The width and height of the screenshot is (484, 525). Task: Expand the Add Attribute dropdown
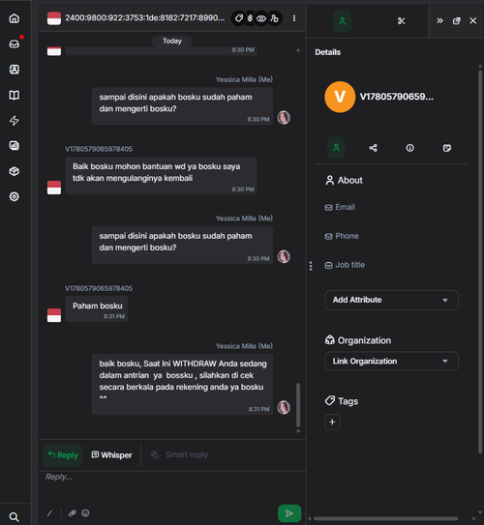(x=391, y=300)
